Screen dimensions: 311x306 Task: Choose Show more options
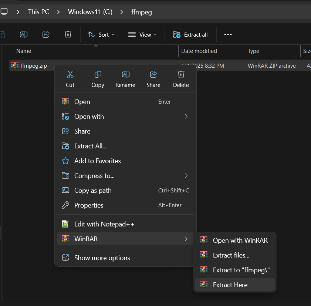(x=125, y=258)
